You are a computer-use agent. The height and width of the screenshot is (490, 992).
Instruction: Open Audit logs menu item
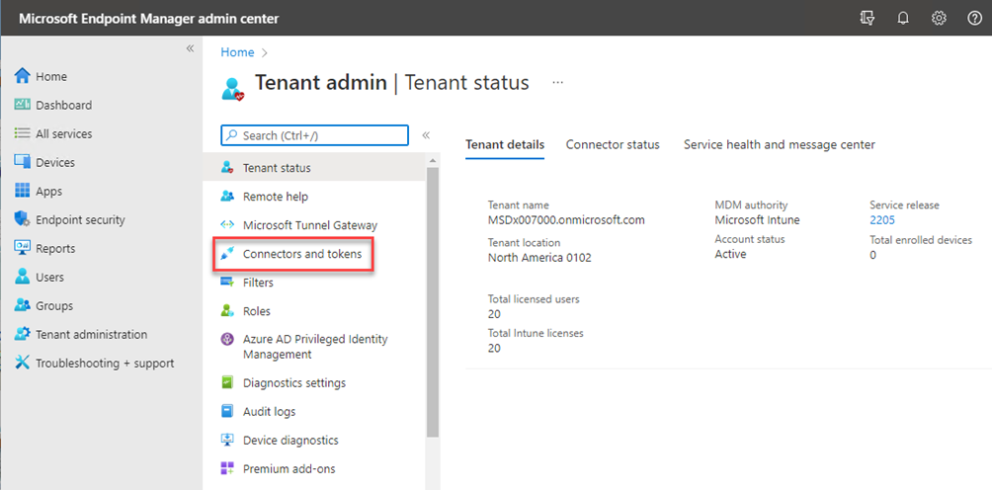point(314,412)
